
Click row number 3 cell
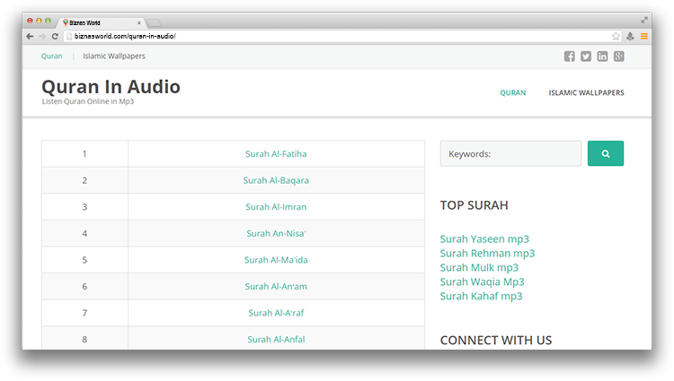(x=84, y=207)
